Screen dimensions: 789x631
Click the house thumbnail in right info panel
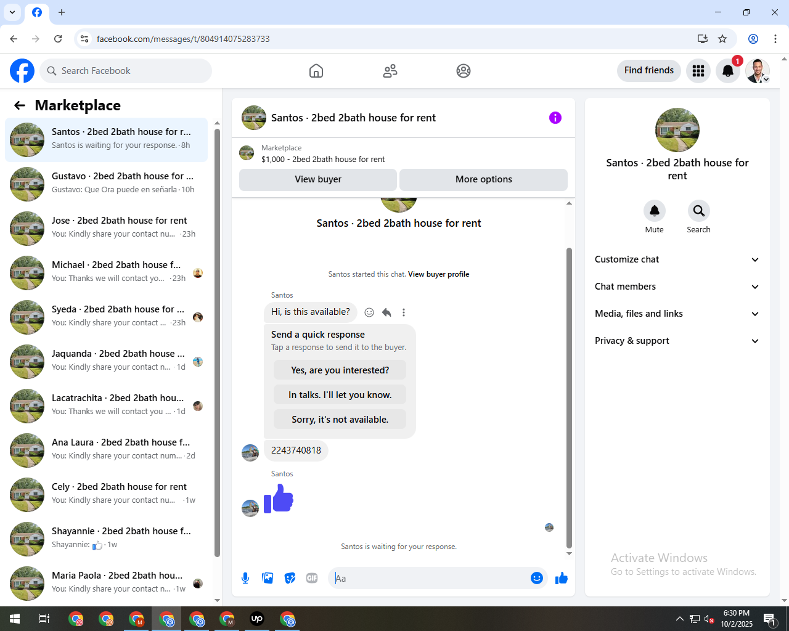coord(677,130)
